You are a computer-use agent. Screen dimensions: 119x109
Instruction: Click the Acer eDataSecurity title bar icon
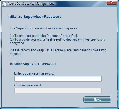pos(4,4)
